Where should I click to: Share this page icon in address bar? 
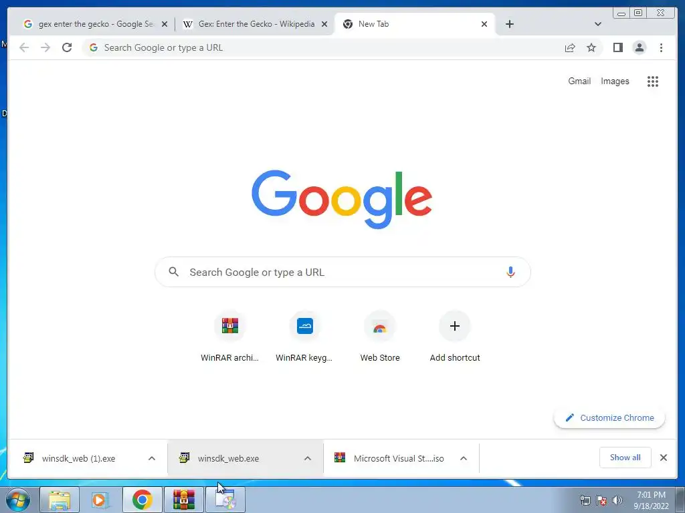click(570, 47)
